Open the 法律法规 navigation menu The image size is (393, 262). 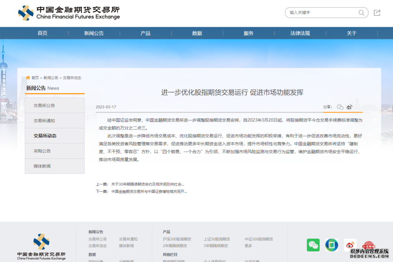(x=300, y=33)
